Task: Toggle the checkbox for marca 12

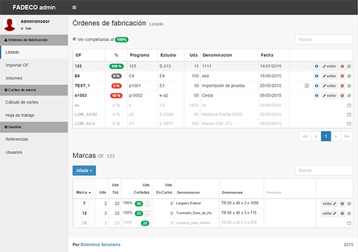Action: pos(349,214)
